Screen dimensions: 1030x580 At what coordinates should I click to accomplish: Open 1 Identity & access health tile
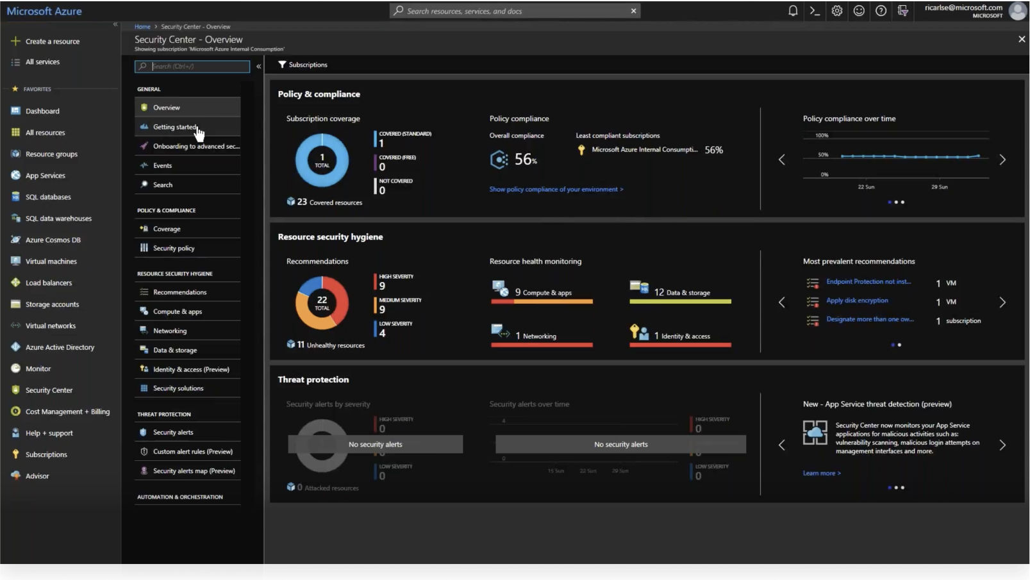coord(680,335)
